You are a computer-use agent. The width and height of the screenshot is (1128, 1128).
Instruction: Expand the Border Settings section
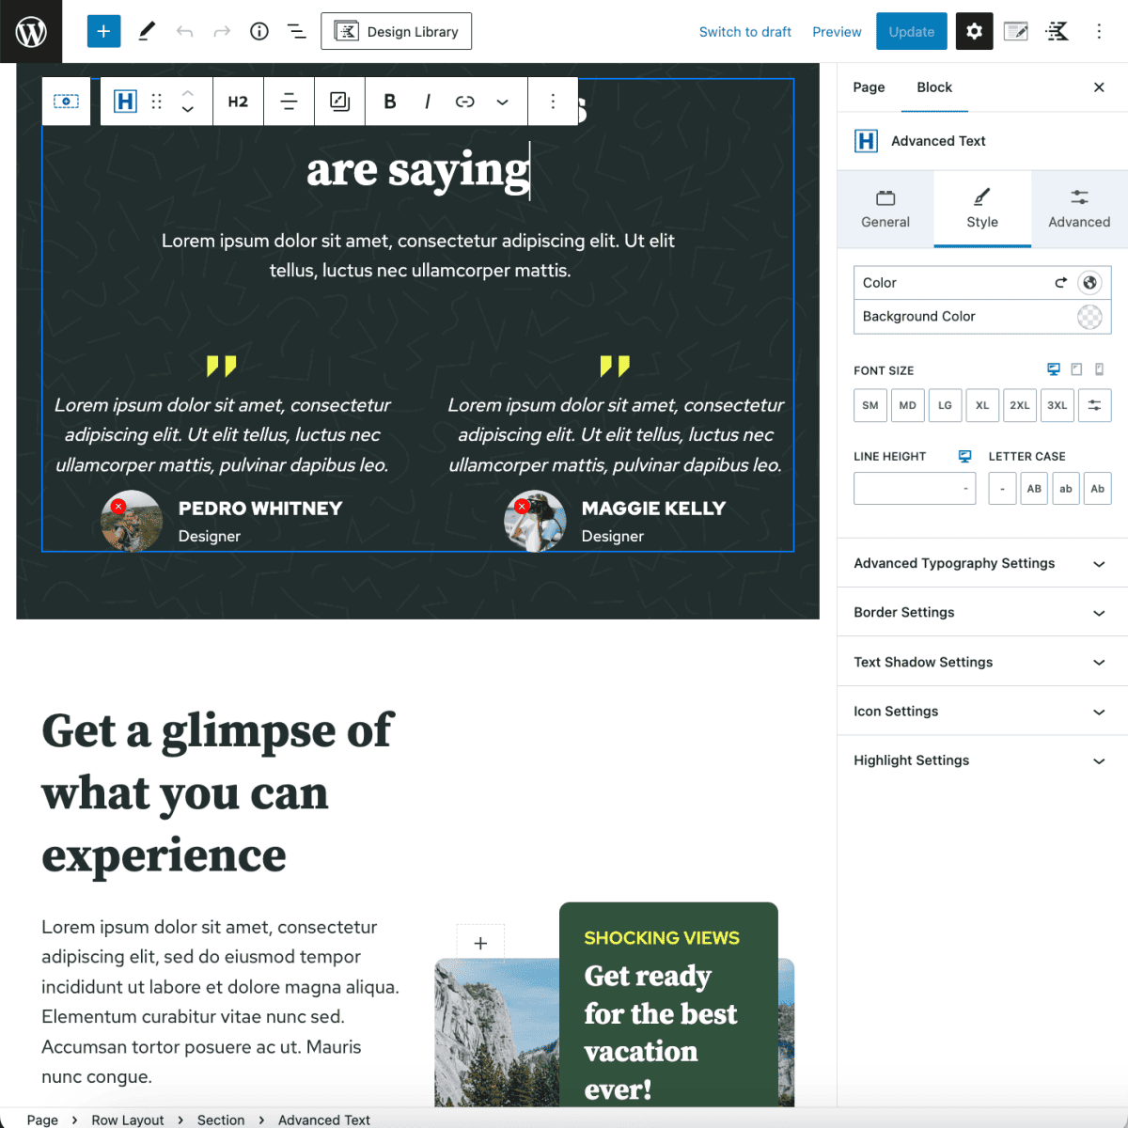point(980,612)
